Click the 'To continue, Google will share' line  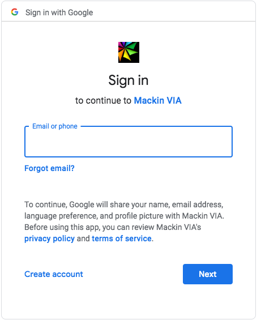[124, 204]
